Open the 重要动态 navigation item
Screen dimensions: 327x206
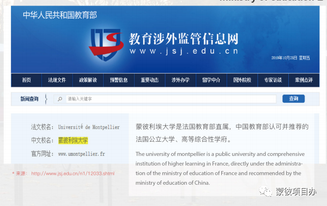(150, 80)
